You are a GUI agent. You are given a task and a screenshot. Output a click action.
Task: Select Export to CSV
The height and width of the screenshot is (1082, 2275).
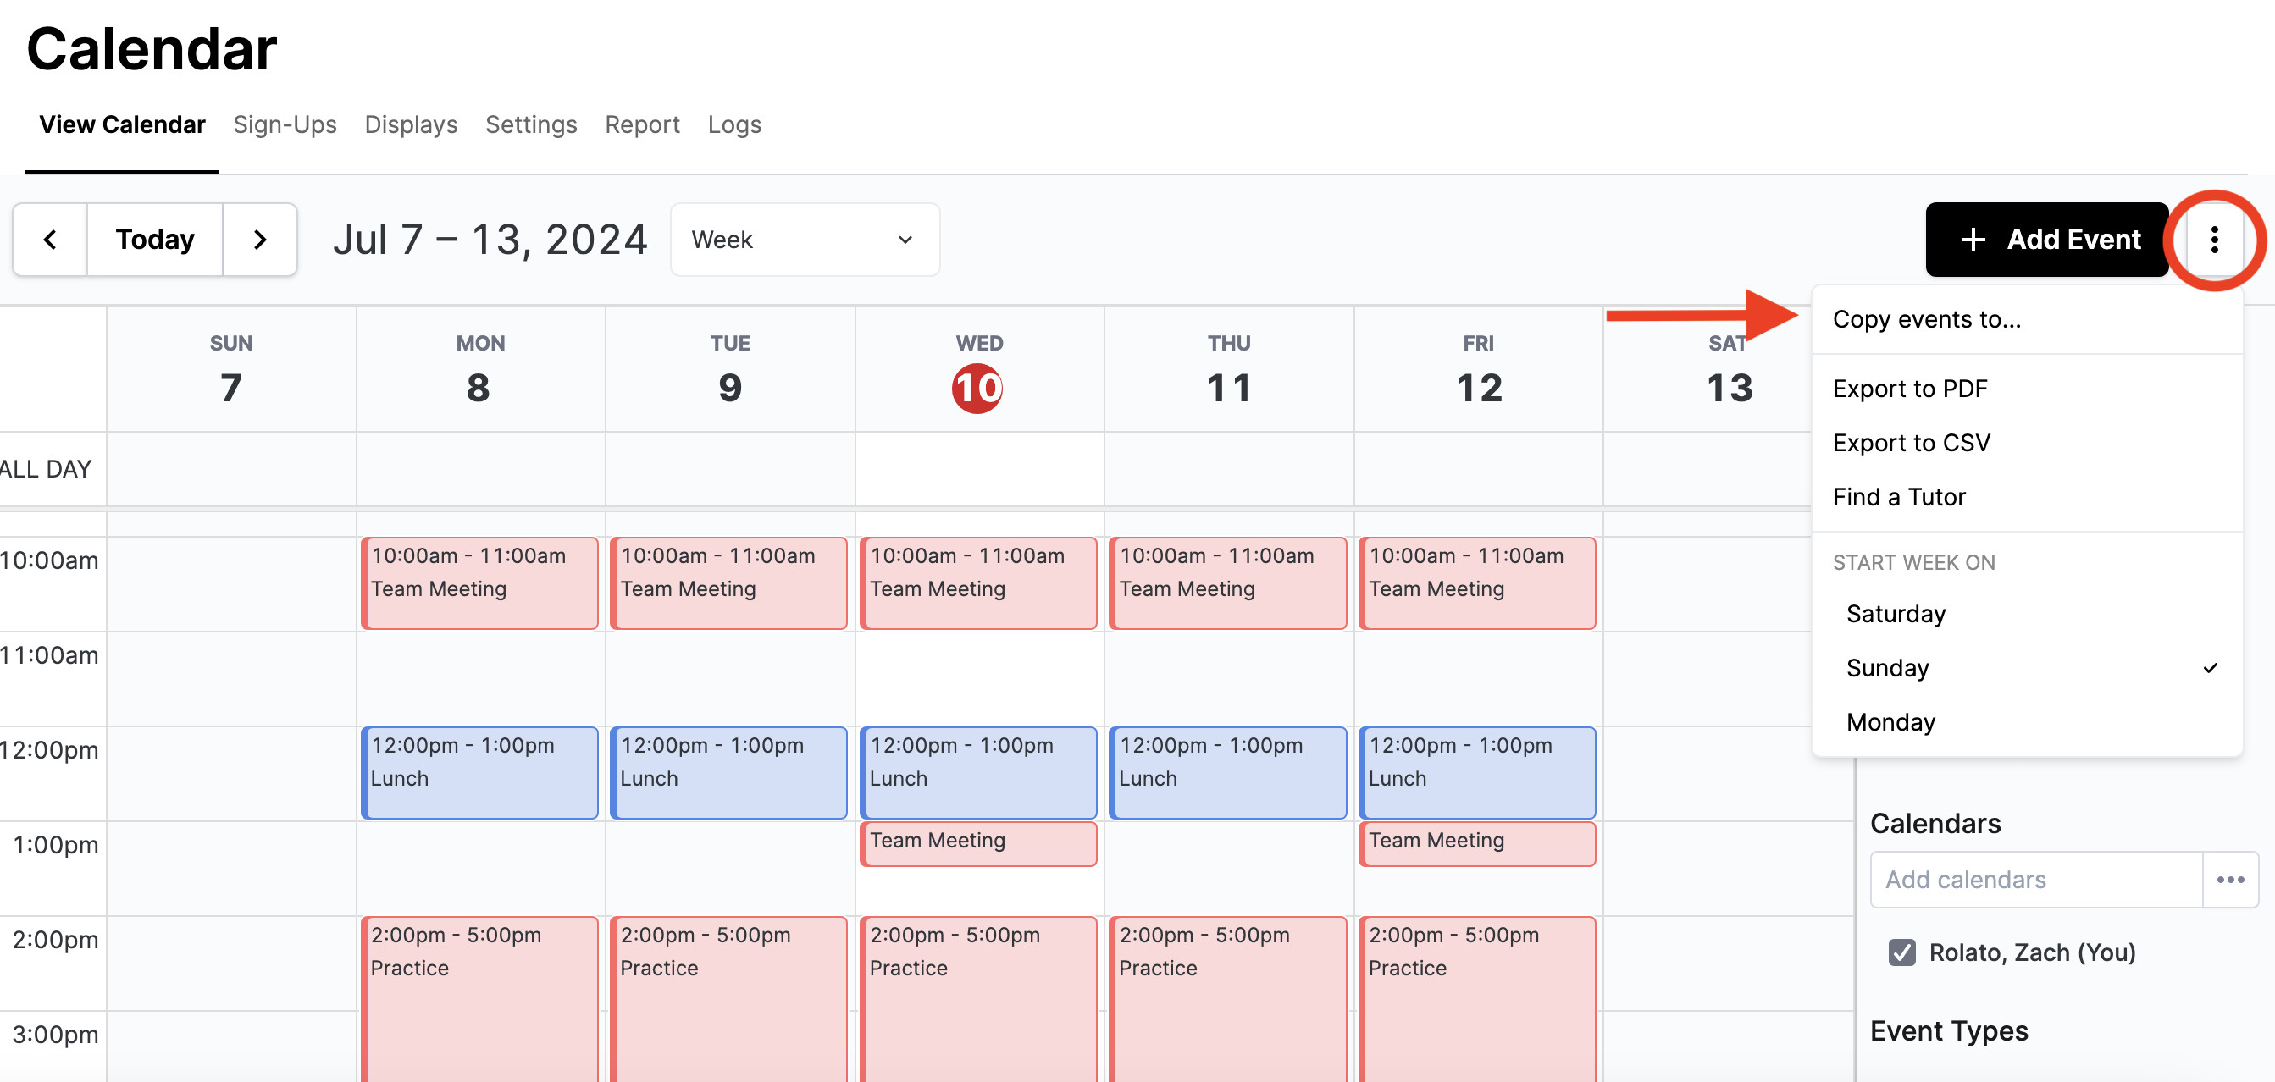tap(2027, 442)
